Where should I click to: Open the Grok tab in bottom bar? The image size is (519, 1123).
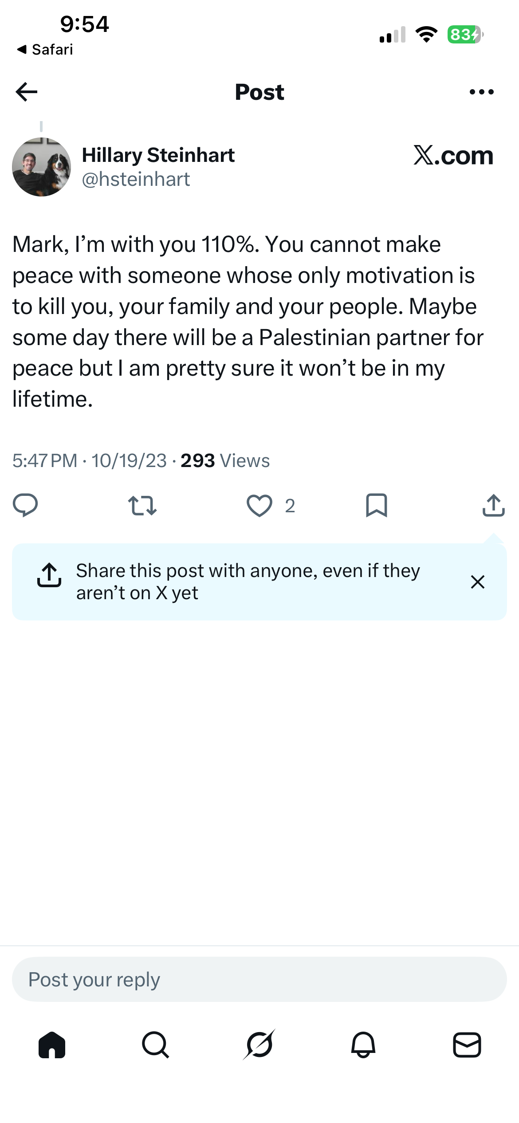[259, 1044]
